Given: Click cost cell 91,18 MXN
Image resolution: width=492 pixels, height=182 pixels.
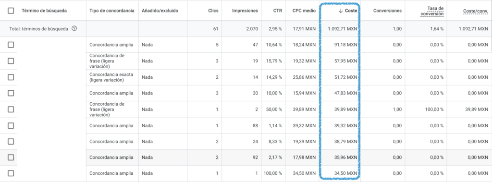Looking at the screenshot, I should tap(346, 45).
